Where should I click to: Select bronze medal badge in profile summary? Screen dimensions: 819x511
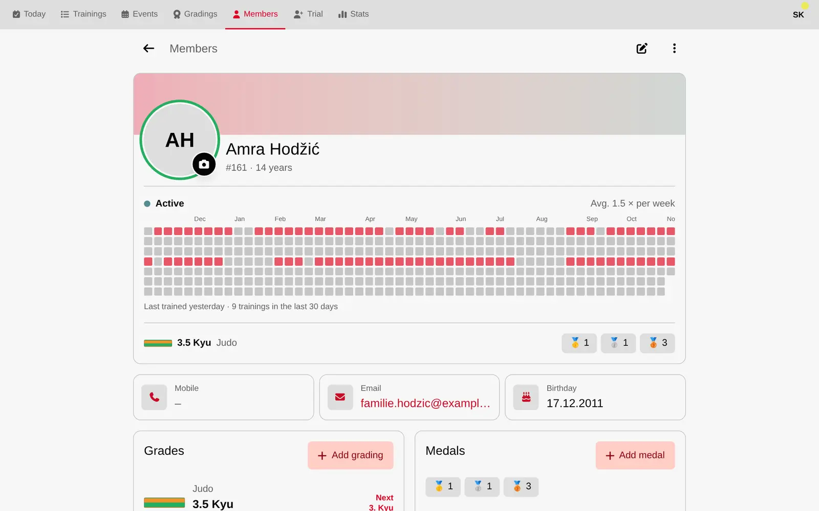[x=657, y=343]
